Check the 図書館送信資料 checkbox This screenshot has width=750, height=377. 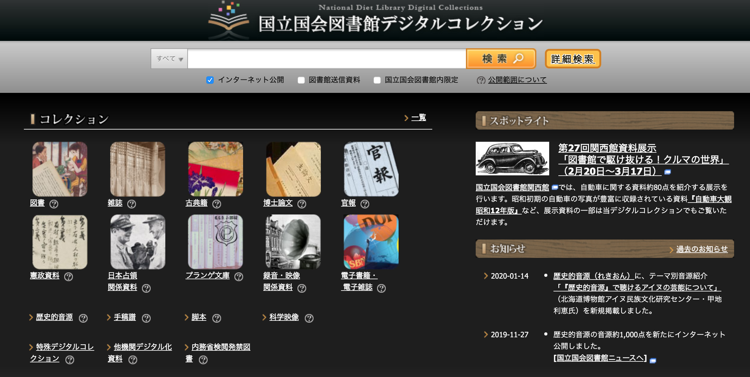(301, 80)
